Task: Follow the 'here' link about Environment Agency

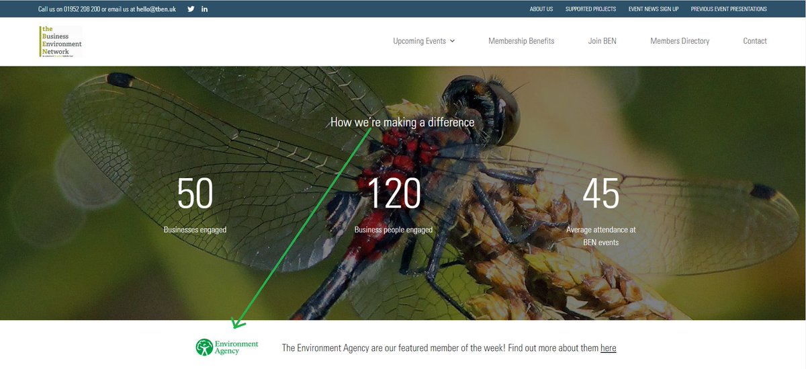Action: tap(609, 348)
